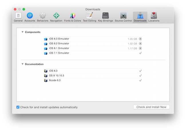Open the Fonts & Colors pane
The image size is (186, 131).
[x=73, y=17]
